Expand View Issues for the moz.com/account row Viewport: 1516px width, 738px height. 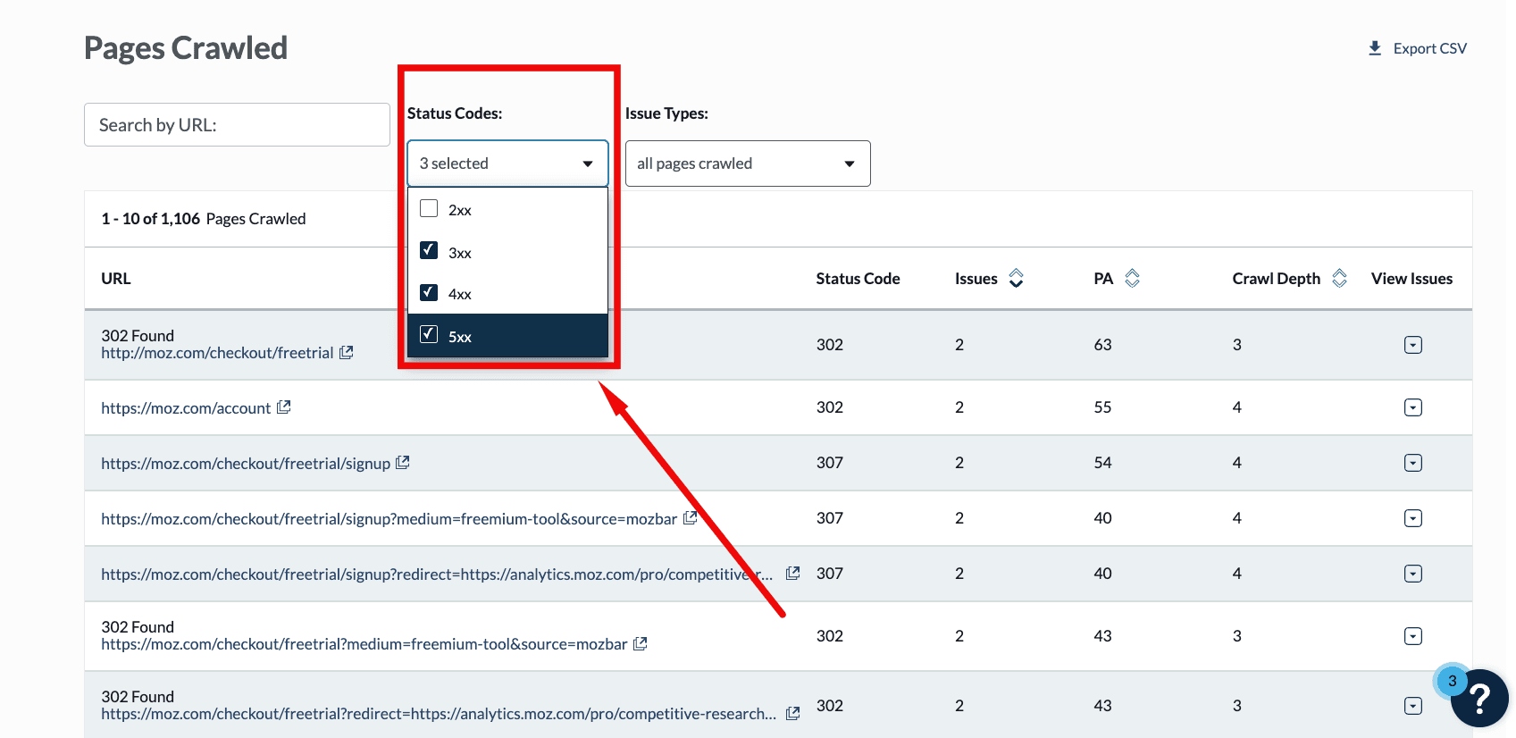click(x=1412, y=407)
